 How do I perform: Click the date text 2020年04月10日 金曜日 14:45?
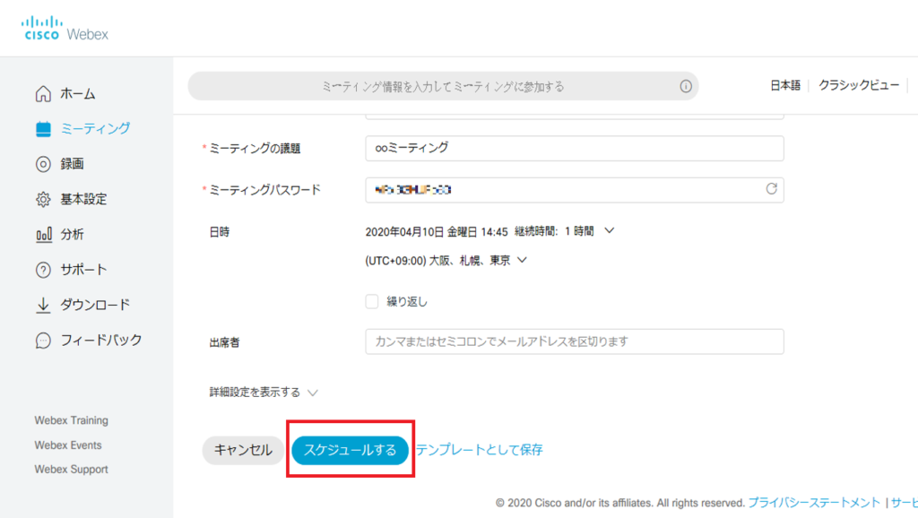[437, 232]
